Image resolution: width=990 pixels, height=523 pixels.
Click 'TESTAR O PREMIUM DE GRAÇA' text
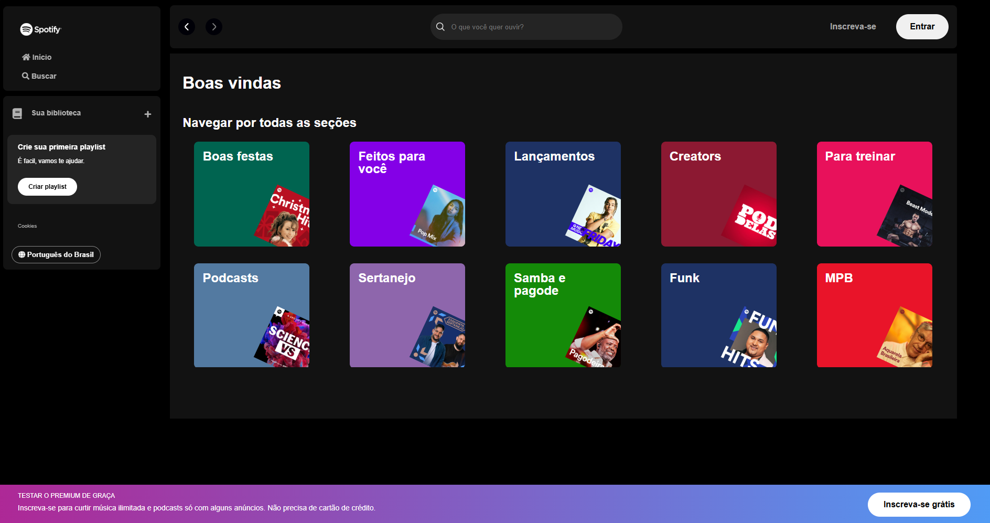click(66, 496)
